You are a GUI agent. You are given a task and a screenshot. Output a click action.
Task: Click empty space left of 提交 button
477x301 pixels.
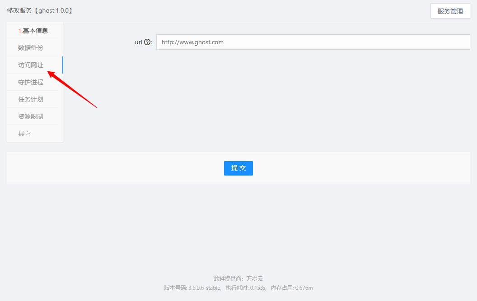(113, 168)
